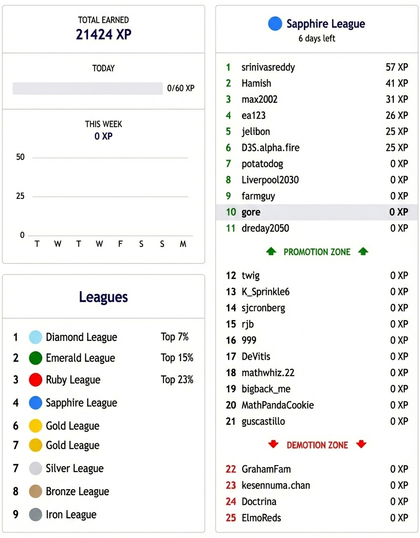Click the Leagues panel heading
420x538 pixels.
[104, 297]
